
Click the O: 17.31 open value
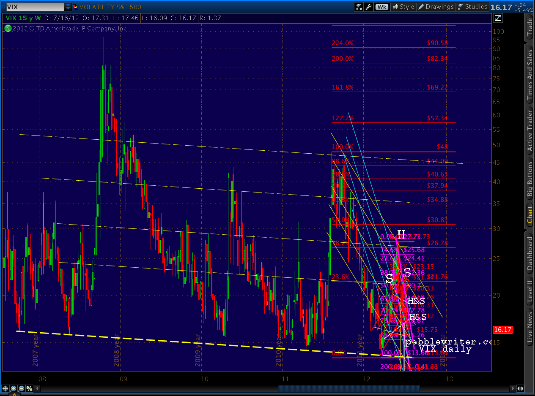click(96, 18)
